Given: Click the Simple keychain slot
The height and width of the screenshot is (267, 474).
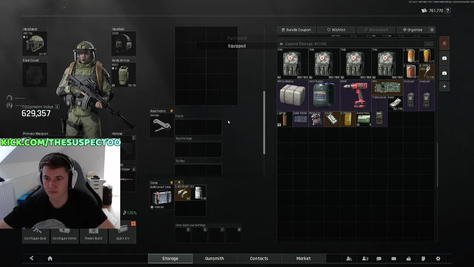Looking at the screenshot, I should pos(161,125).
